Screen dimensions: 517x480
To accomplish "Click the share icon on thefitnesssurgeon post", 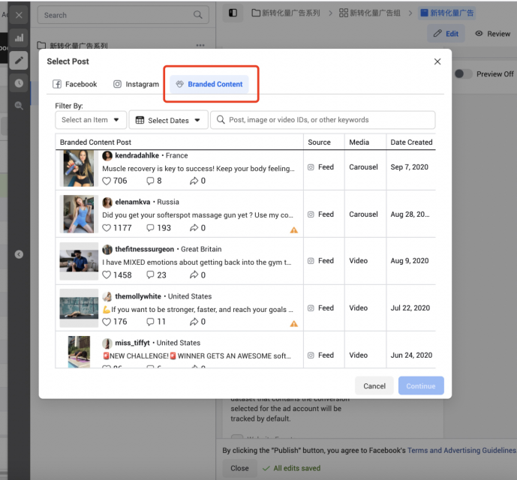I will pos(194,275).
